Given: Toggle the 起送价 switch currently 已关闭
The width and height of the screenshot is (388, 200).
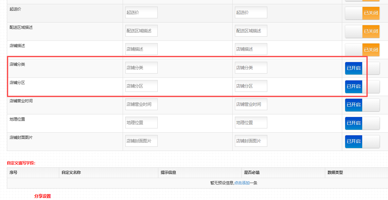Looking at the screenshot, I should tap(362, 13).
